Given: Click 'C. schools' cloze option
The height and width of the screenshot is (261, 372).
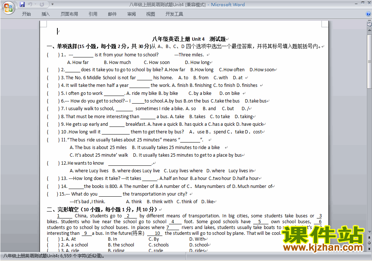Looking at the screenshot, I should [159, 245].
